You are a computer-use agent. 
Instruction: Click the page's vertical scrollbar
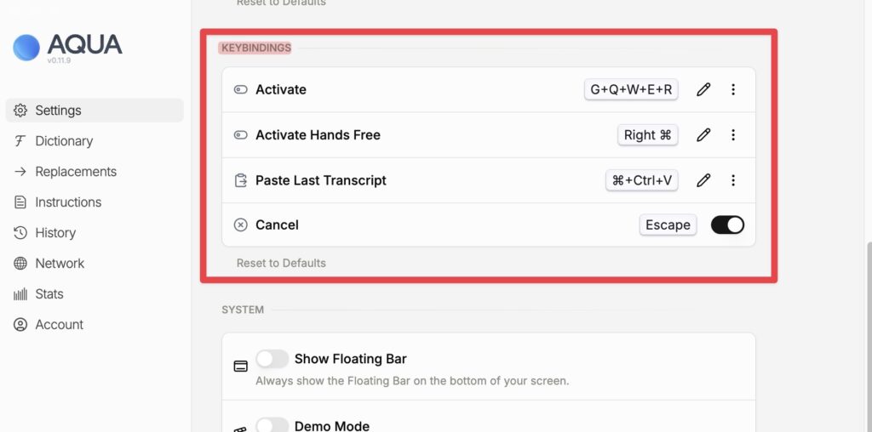click(x=868, y=340)
